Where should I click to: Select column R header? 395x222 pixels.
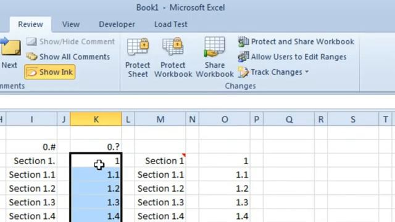pos(321,119)
